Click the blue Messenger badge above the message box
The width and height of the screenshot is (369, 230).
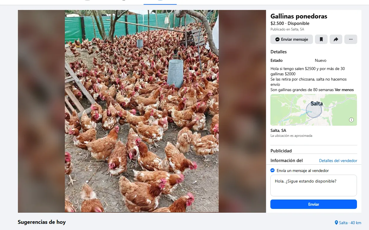coord(272,170)
